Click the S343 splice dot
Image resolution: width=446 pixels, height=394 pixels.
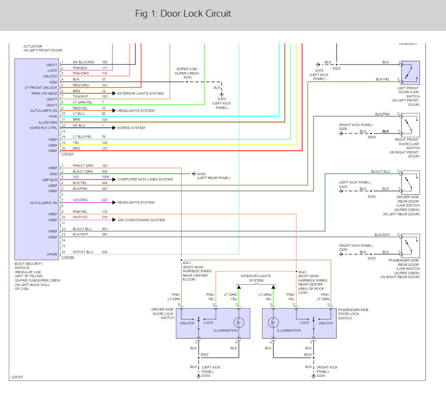click(x=296, y=272)
